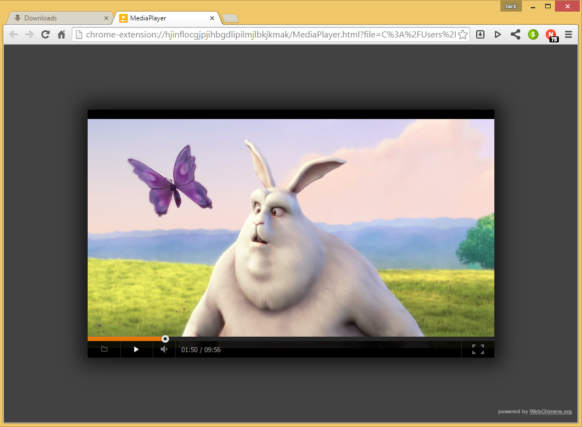Image resolution: width=582 pixels, height=427 pixels.
Task: Minimize the Chrome window
Action: pos(533,6)
